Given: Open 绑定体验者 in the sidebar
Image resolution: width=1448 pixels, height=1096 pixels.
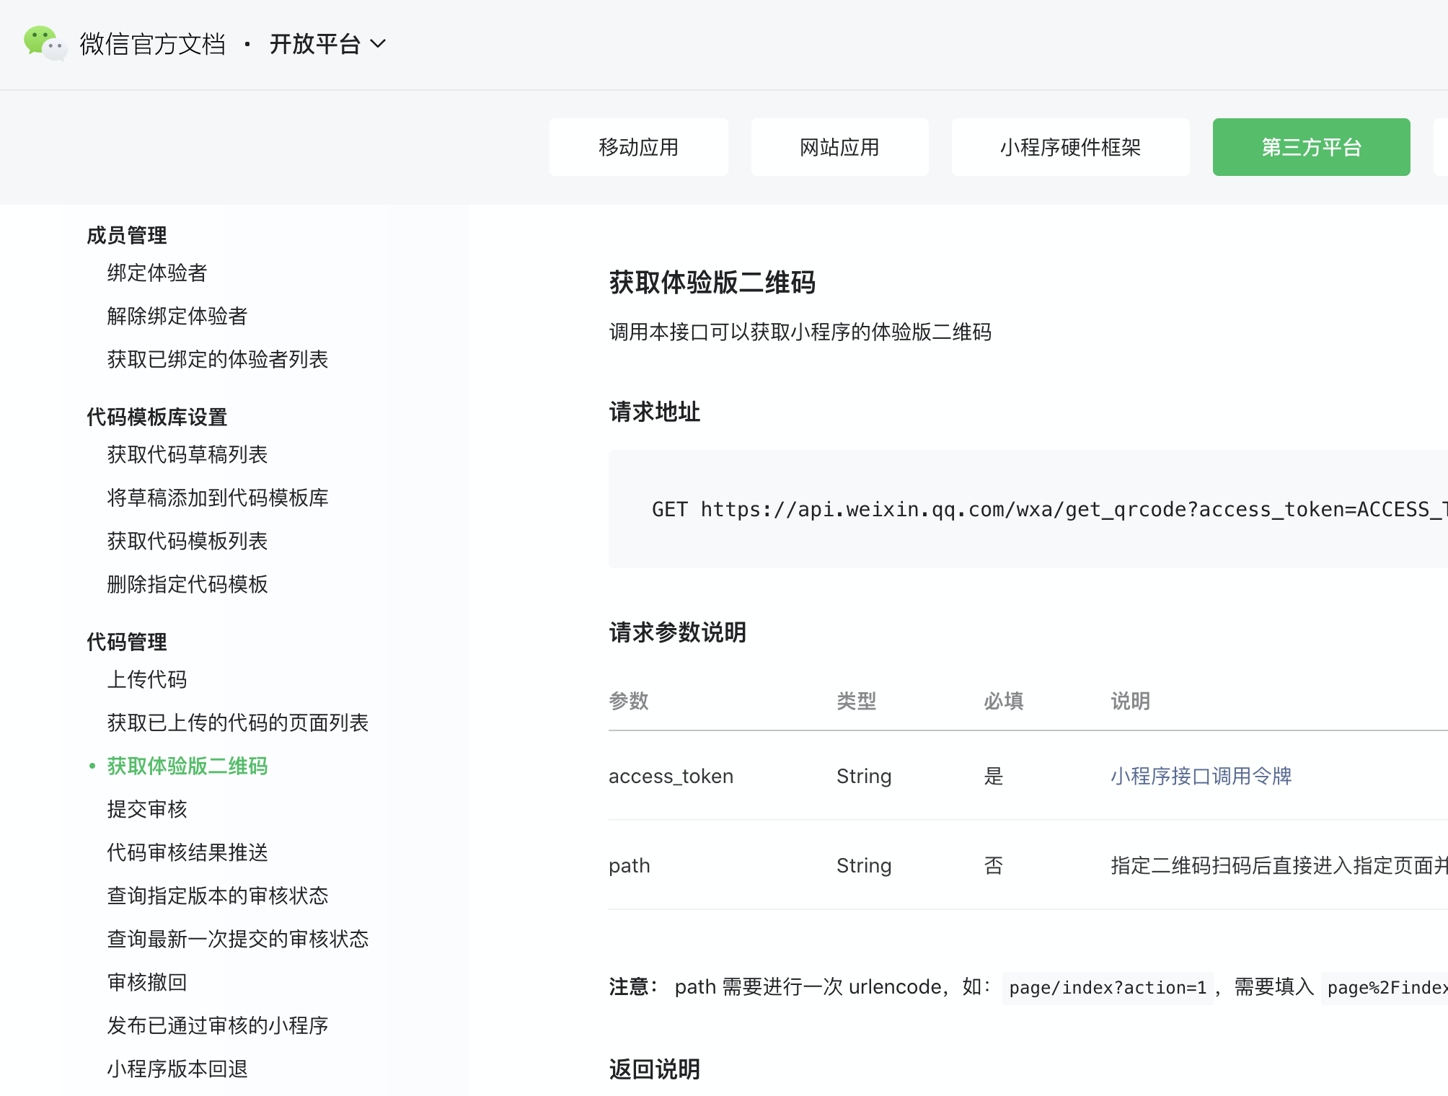Looking at the screenshot, I should pos(157,273).
